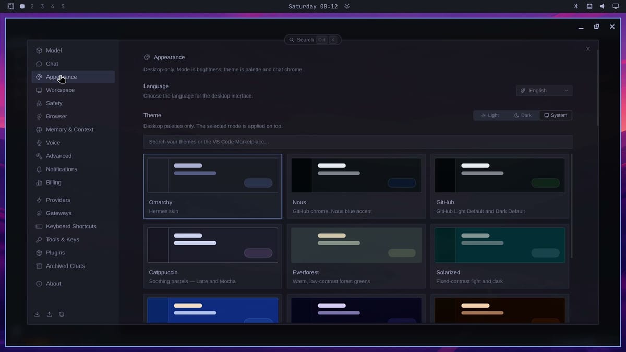626x352 pixels.
Task: Select the bright blue theme preview card
Action: coord(213,310)
